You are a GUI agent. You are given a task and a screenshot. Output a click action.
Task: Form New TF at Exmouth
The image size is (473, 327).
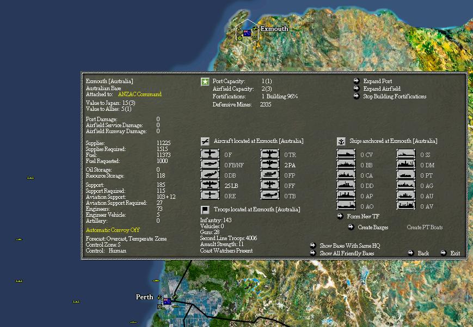tap(364, 217)
